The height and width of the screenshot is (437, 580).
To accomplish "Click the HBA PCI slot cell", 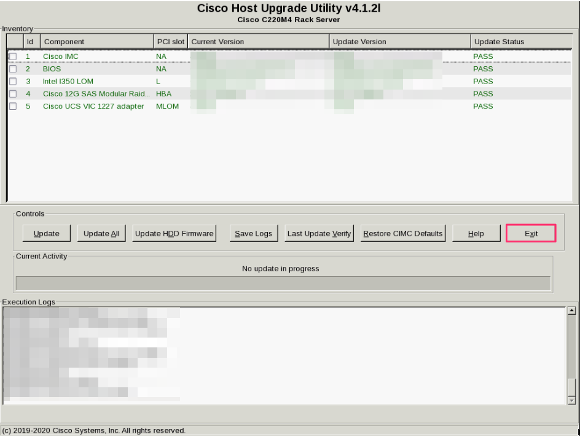I will click(x=163, y=94).
